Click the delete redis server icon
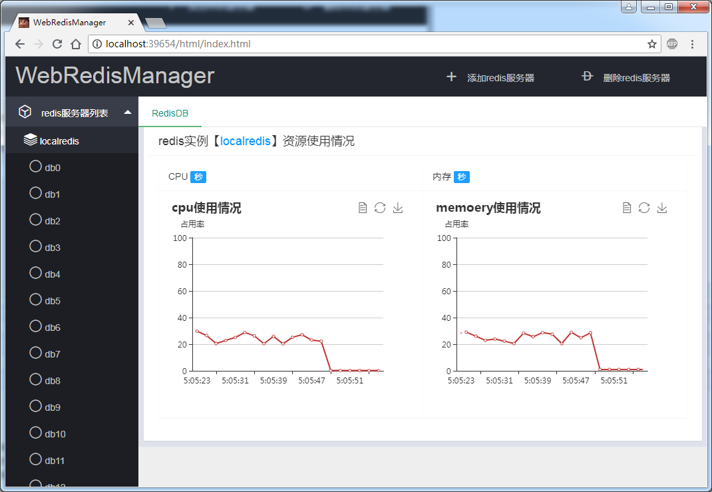This screenshot has width=712, height=492. click(587, 77)
